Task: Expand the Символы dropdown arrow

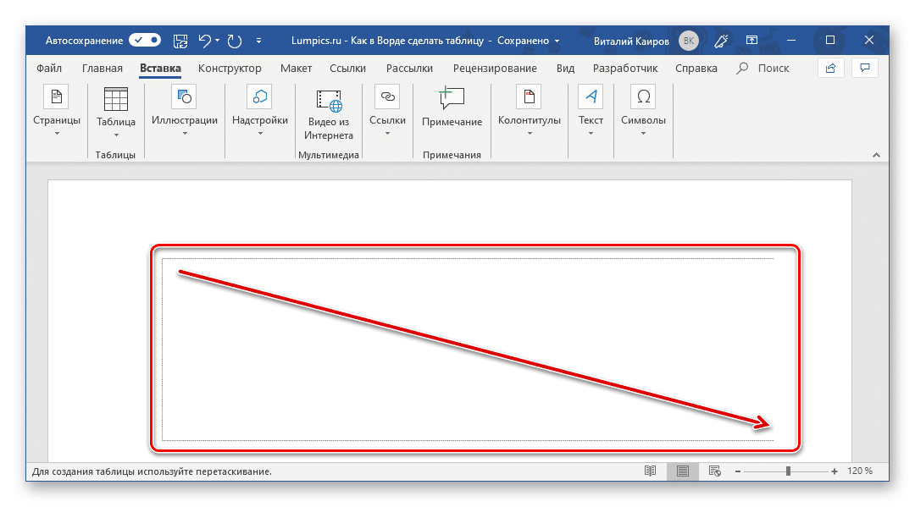Action: (x=644, y=134)
